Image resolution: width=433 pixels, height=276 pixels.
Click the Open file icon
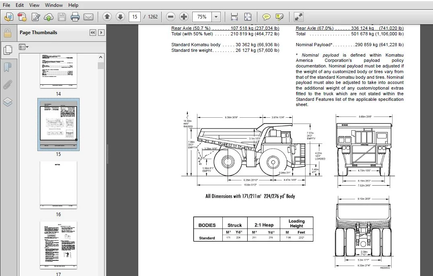(8, 17)
